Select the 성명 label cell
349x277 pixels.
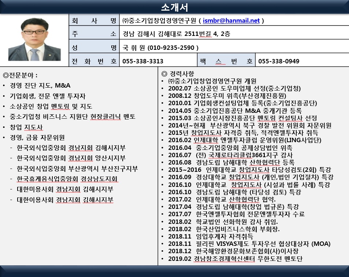pos(94,46)
